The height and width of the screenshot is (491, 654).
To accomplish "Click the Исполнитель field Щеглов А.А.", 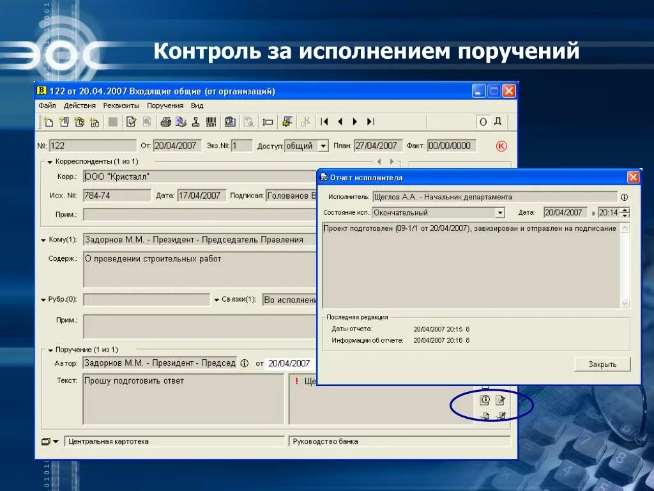I will [495, 197].
